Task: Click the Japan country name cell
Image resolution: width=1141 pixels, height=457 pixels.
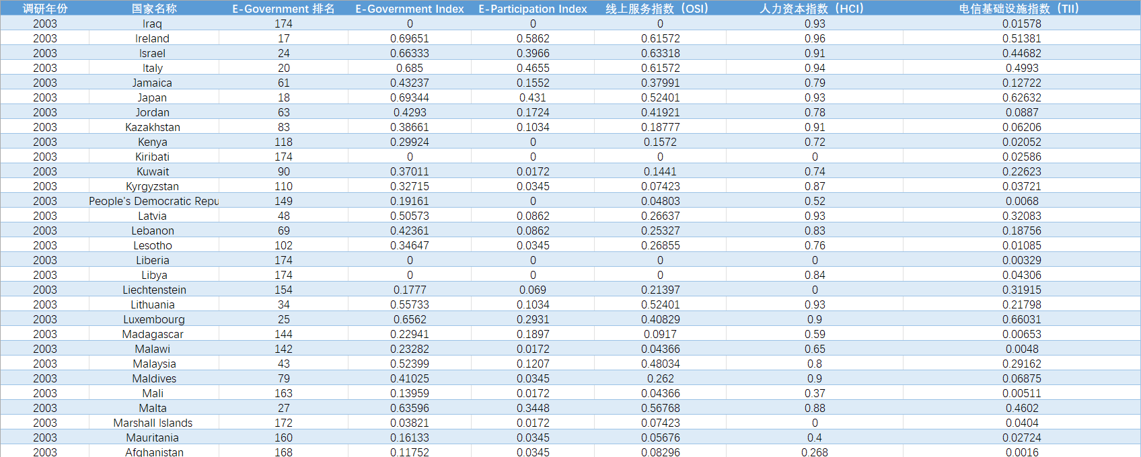Action: pyautogui.click(x=152, y=97)
